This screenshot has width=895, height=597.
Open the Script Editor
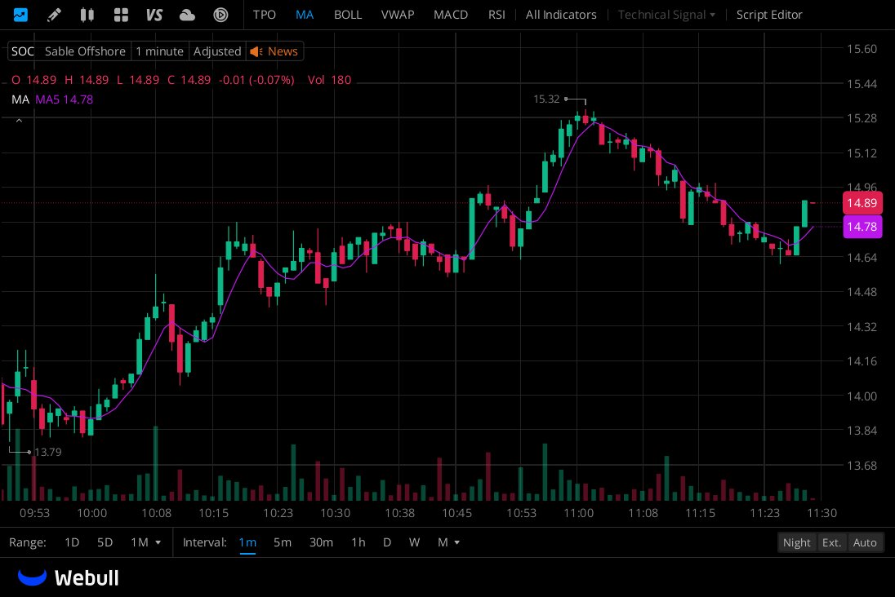[769, 15]
